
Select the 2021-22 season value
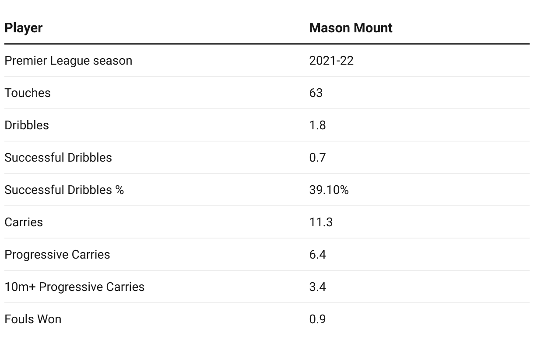(331, 60)
